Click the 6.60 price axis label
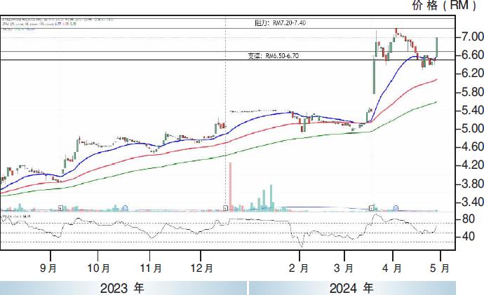The width and height of the screenshot is (484, 295). coord(472,55)
